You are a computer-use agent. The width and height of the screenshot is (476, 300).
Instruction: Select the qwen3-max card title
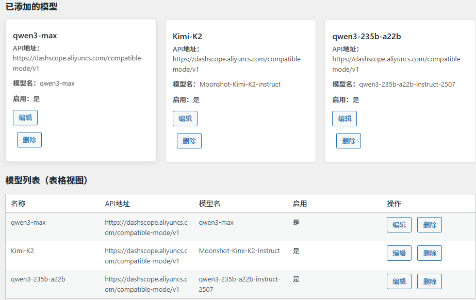tap(35, 36)
